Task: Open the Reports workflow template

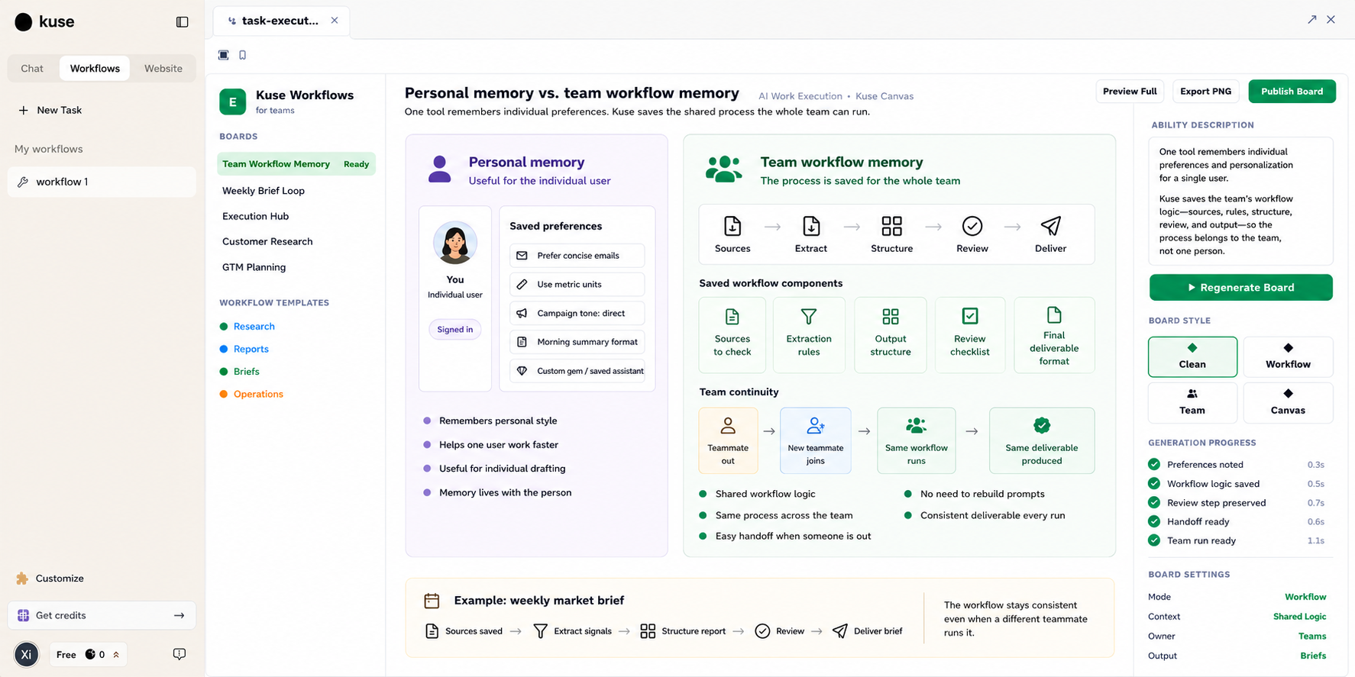Action: 251,349
